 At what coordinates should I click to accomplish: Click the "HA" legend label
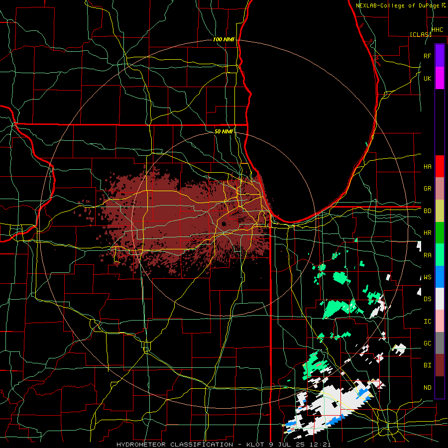427,167
